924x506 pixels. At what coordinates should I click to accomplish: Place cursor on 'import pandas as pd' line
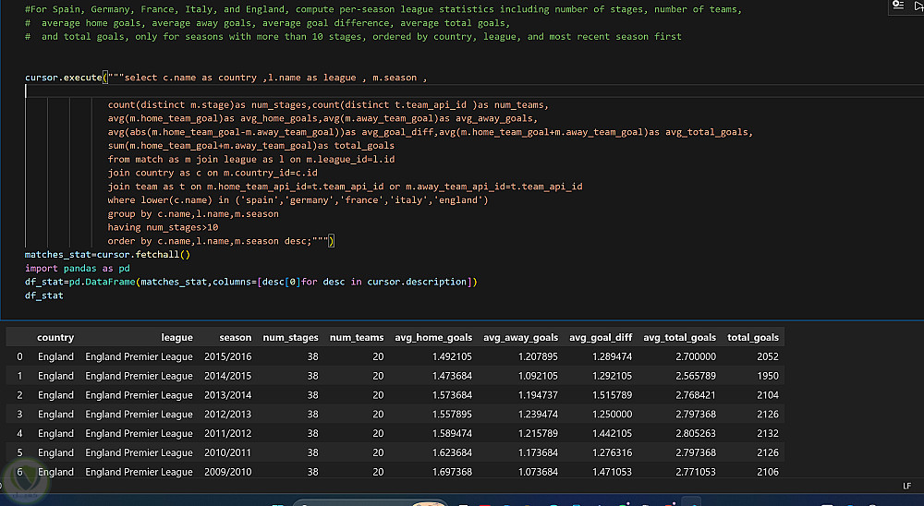[x=77, y=268]
